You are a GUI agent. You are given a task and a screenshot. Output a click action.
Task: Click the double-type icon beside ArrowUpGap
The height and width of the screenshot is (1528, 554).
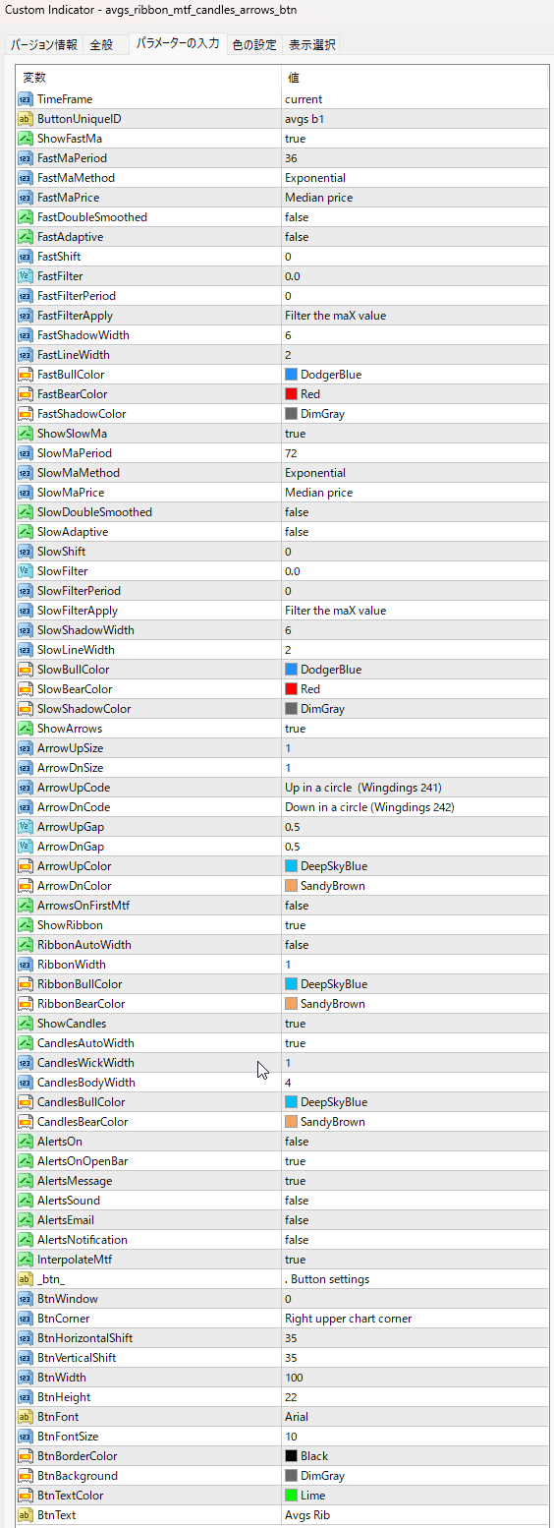point(26,827)
